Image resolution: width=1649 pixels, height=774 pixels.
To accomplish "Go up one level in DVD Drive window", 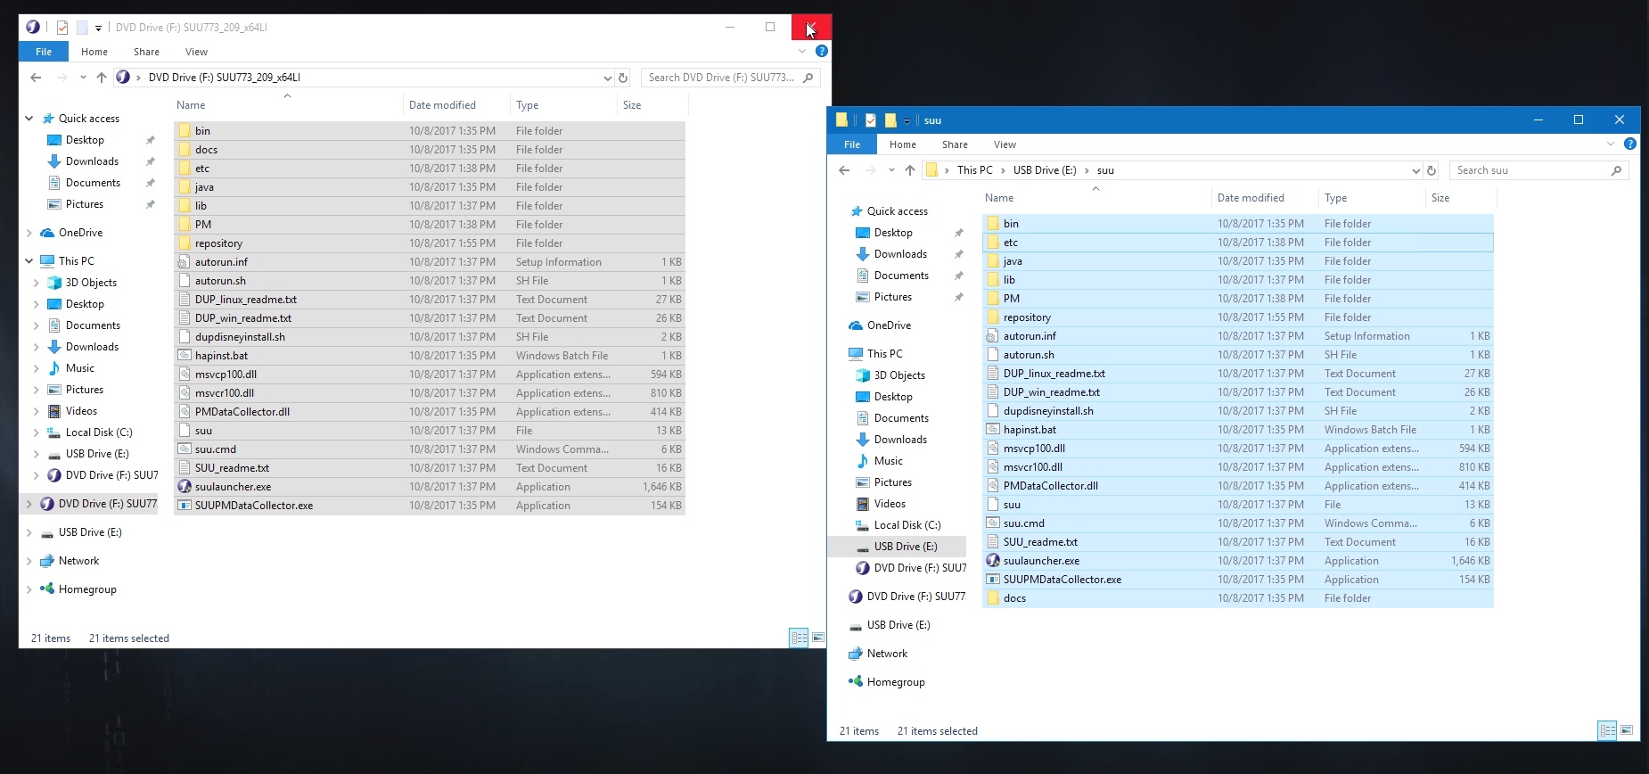I will pyautogui.click(x=102, y=78).
